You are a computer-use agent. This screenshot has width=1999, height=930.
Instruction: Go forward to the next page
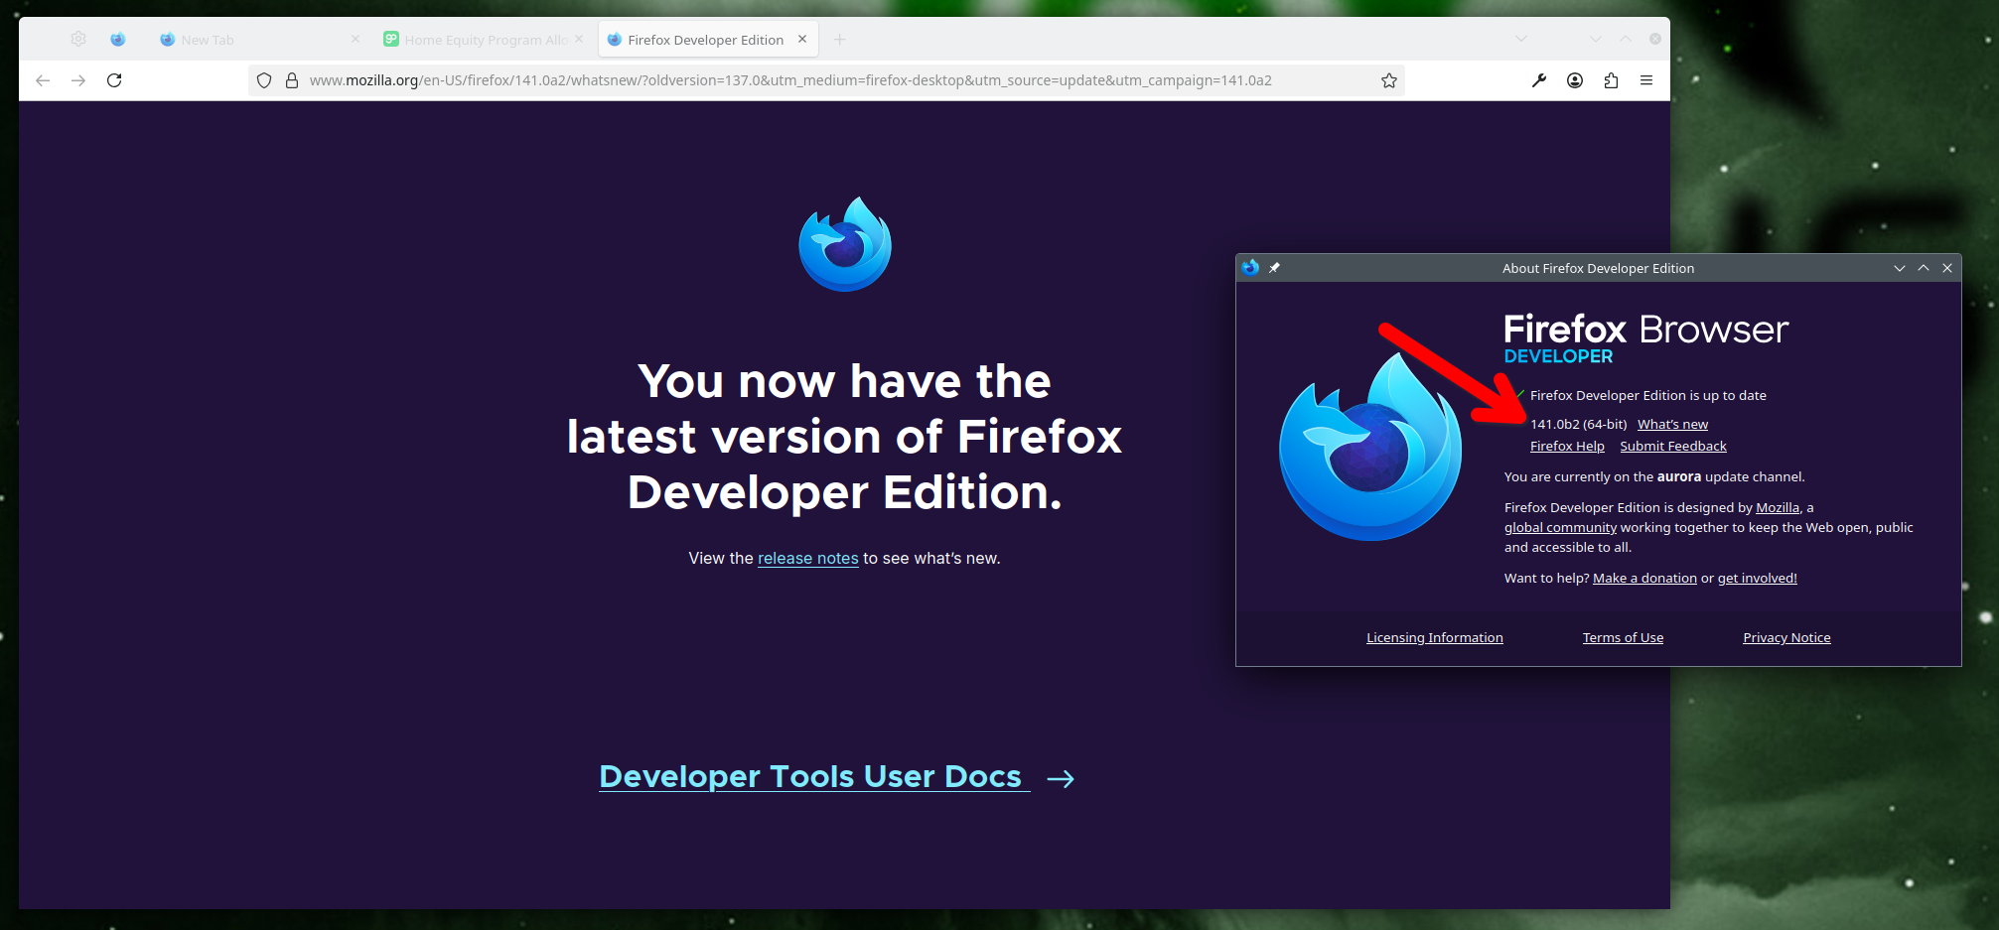pos(78,80)
